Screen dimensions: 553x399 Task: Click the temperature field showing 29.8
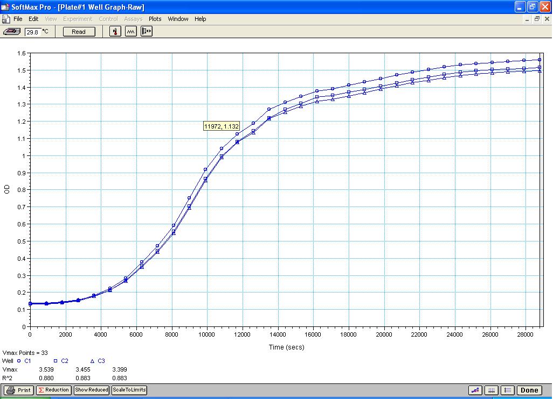[32, 32]
